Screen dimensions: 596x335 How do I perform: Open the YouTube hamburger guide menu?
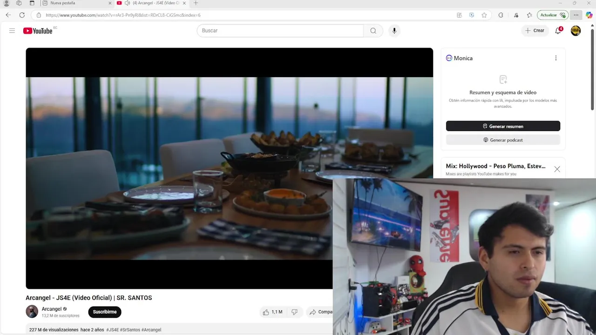tap(12, 31)
